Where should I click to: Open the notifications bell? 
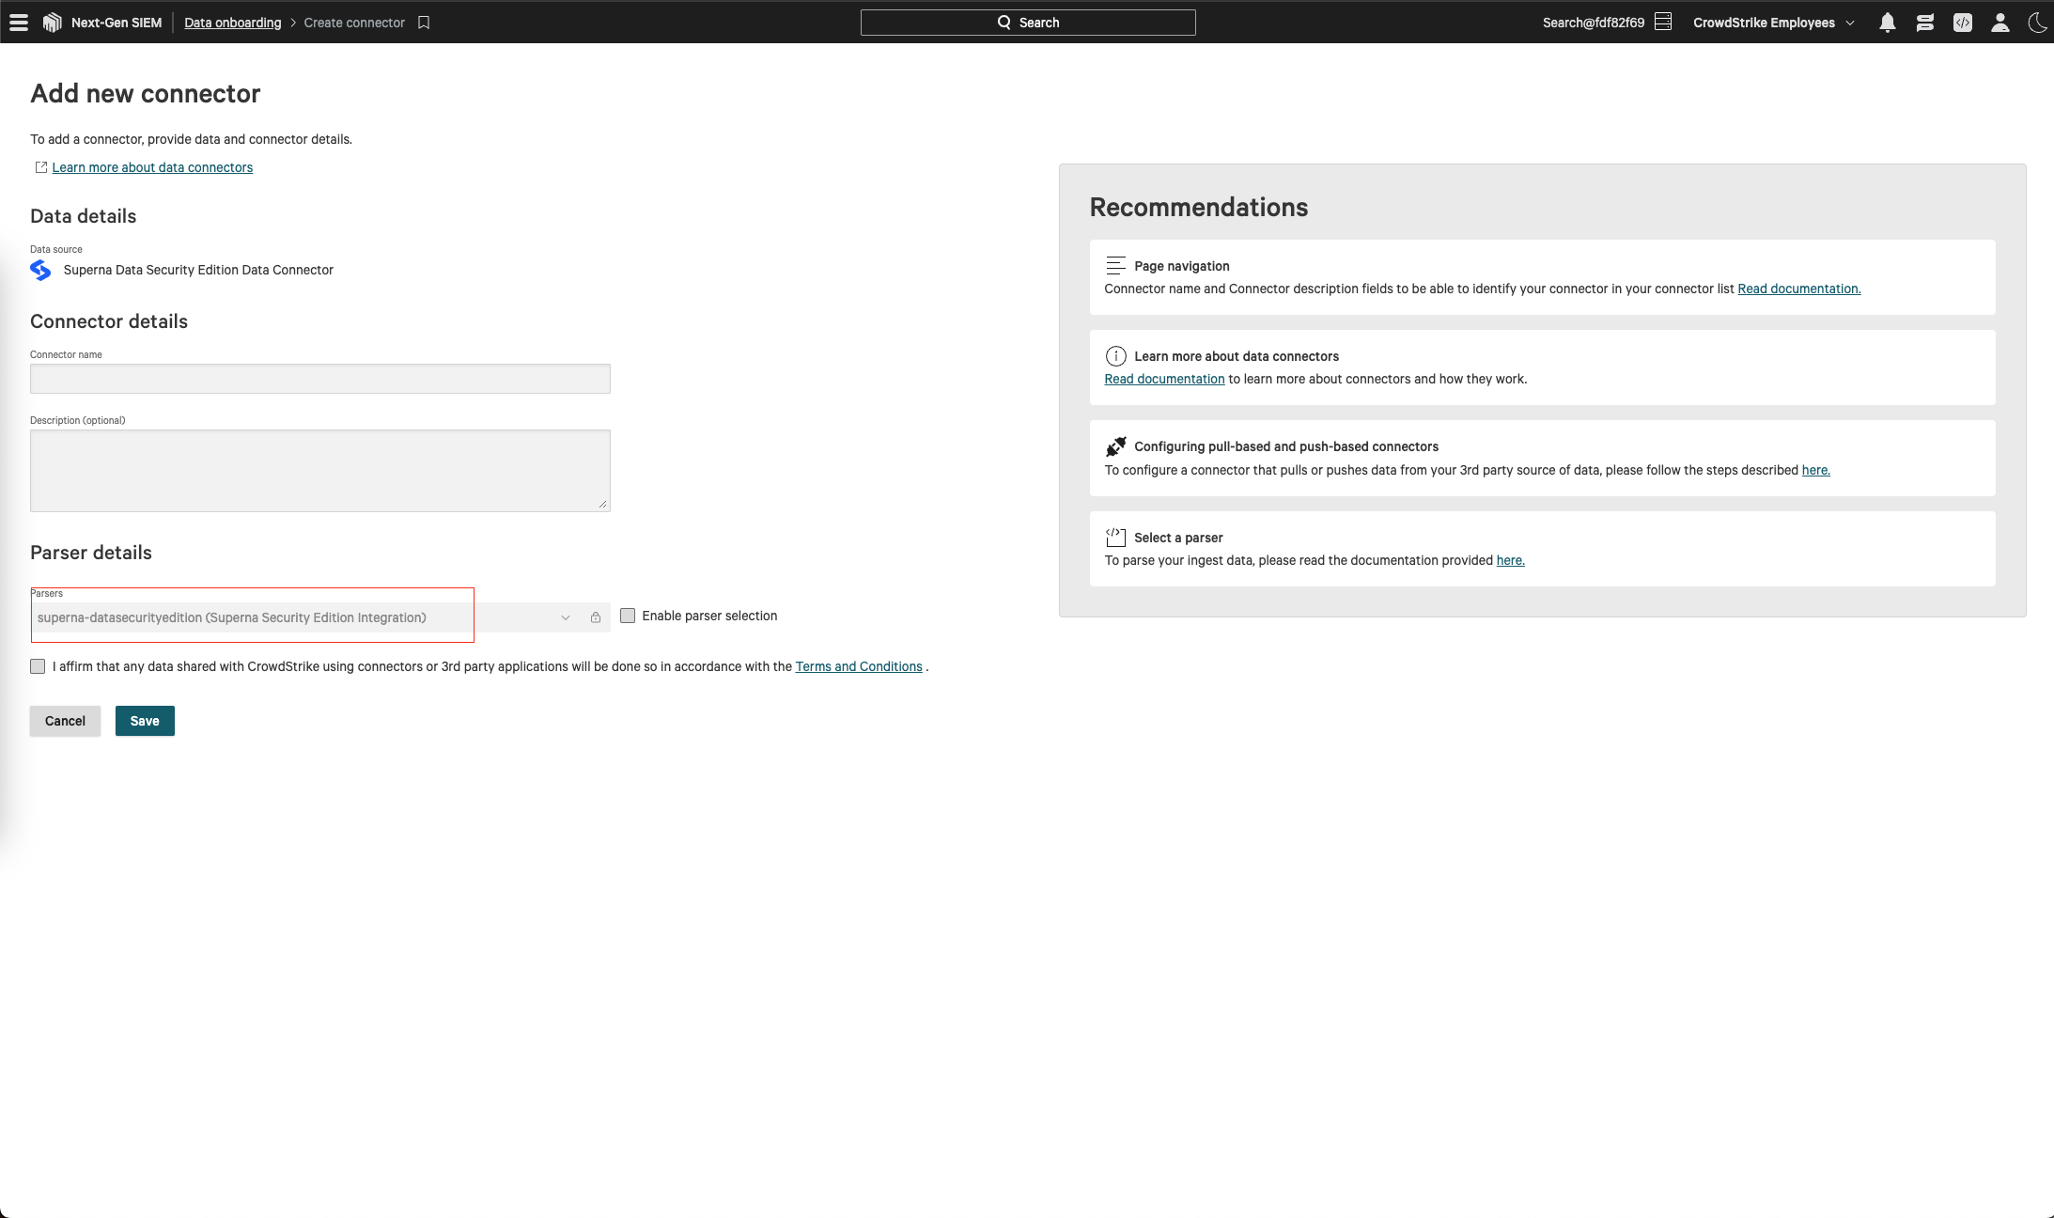point(1887,23)
